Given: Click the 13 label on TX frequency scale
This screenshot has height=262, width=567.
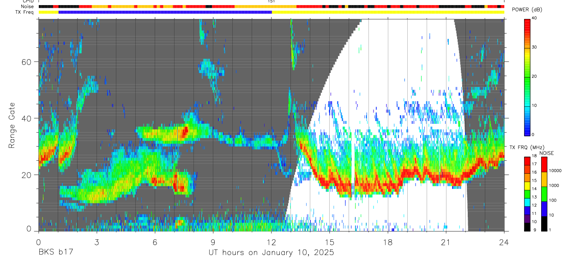Looking at the screenshot, I should (535, 197).
